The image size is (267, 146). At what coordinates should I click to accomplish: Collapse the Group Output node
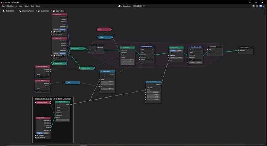coord(240,48)
